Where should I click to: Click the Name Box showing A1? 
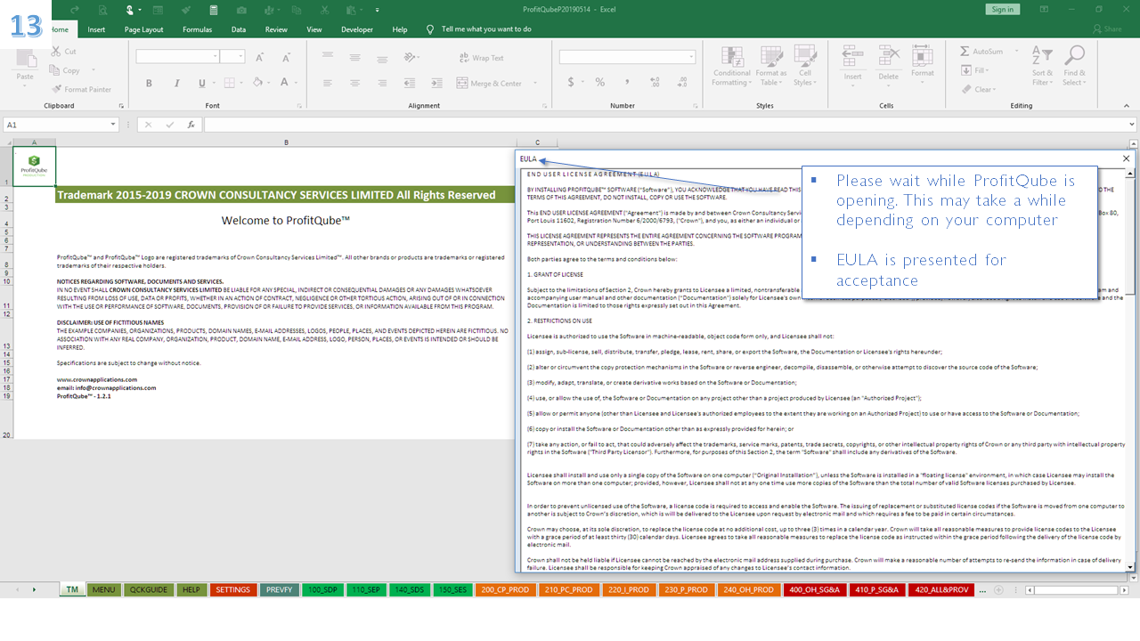(61, 125)
